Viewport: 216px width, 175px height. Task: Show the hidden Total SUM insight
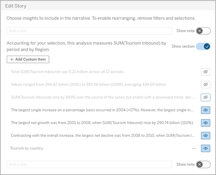pyautogui.click(x=205, y=72)
